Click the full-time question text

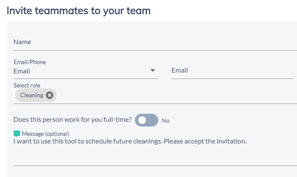pyautogui.click(x=72, y=120)
